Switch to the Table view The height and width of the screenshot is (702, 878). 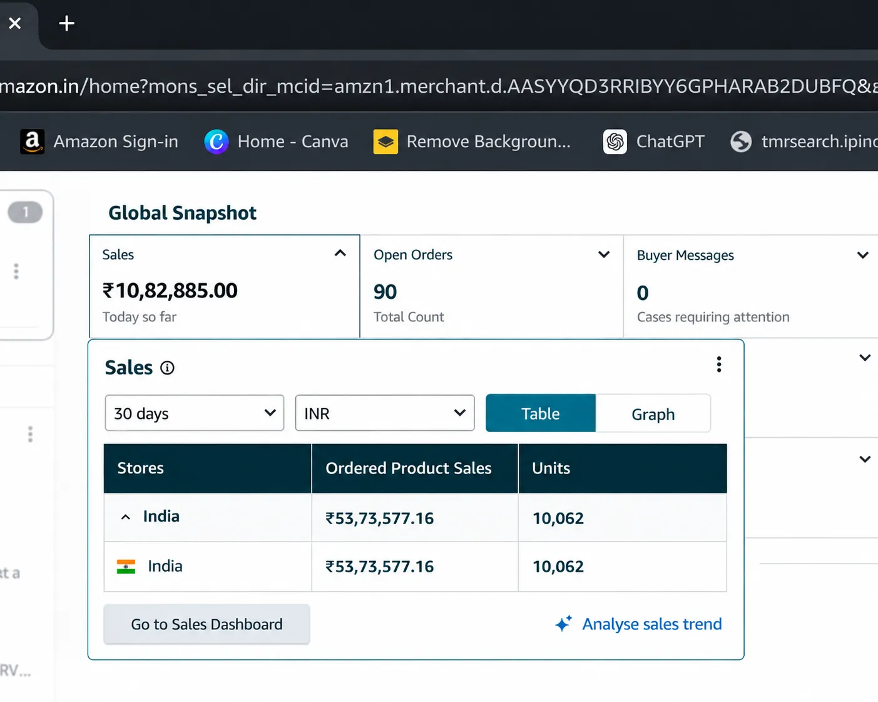(x=541, y=413)
